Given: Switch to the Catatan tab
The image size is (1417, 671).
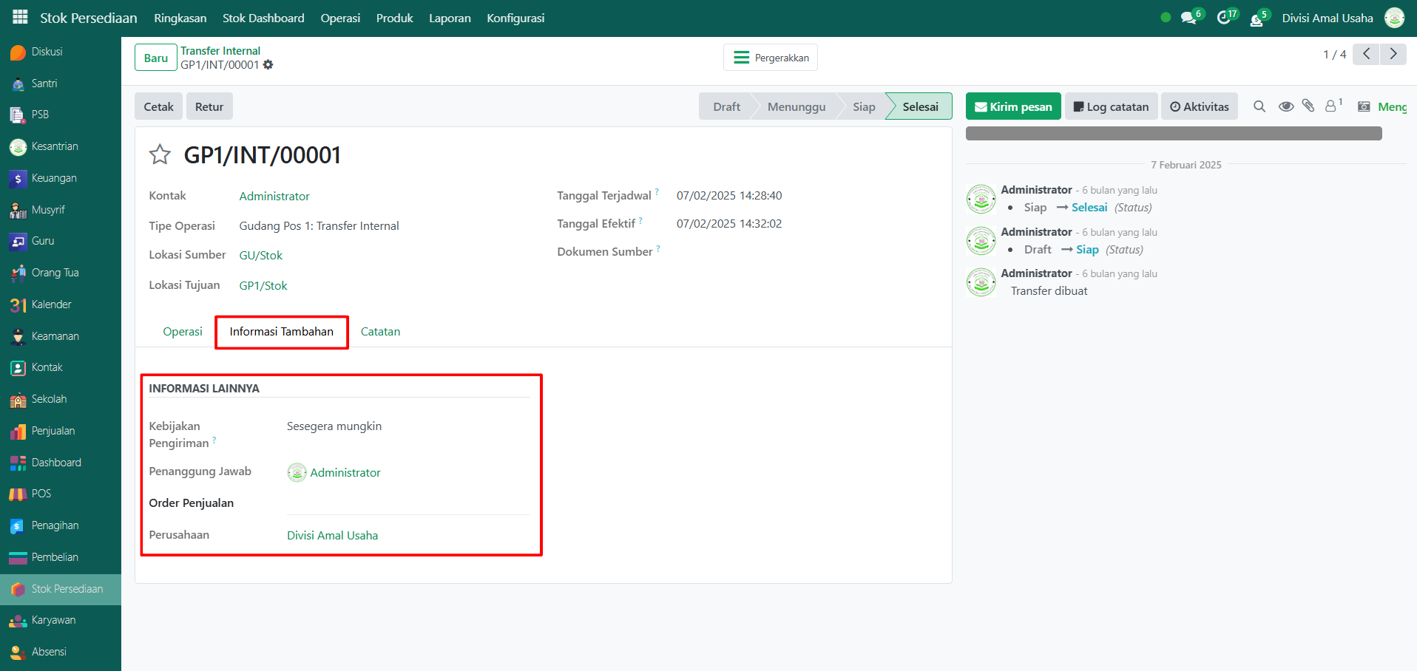Looking at the screenshot, I should click(380, 332).
